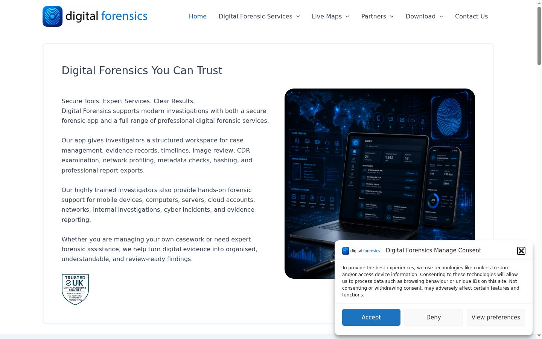
Task: Click the Trusted UK provider badge
Action: [x=75, y=289]
